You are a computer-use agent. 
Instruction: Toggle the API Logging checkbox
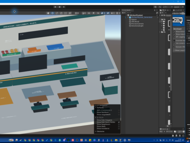point(174,37)
